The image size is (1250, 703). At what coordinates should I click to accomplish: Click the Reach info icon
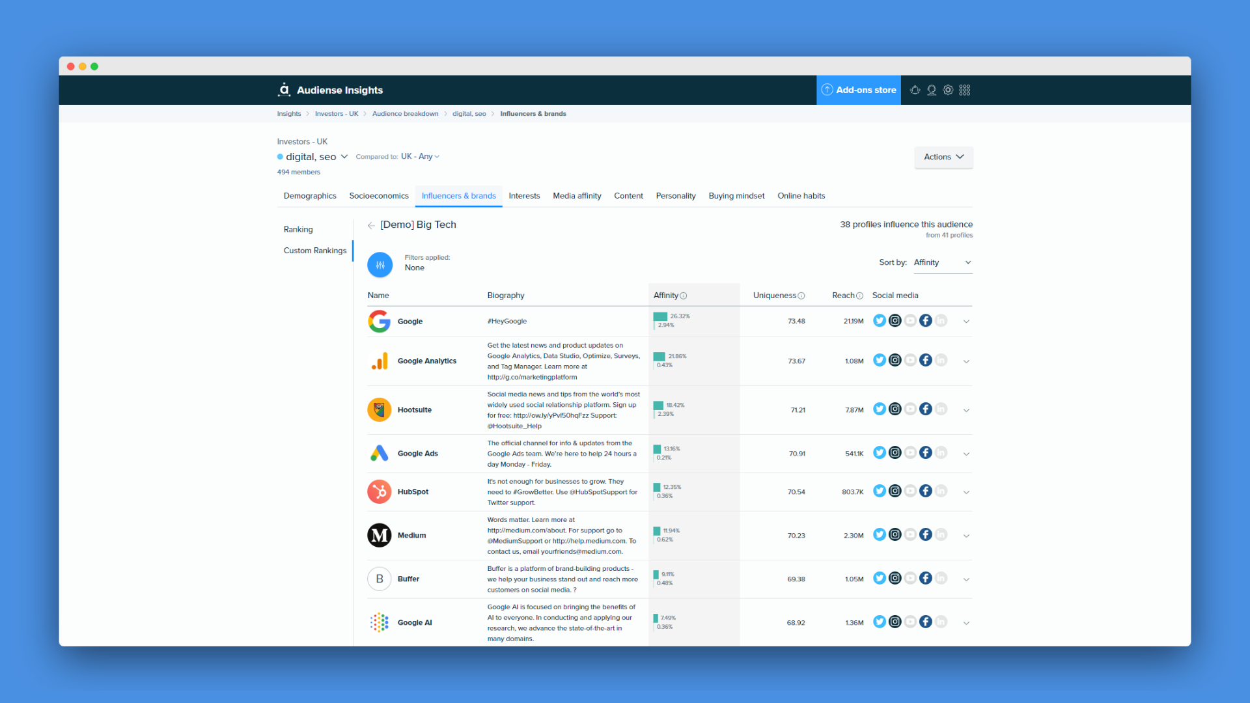click(x=859, y=296)
